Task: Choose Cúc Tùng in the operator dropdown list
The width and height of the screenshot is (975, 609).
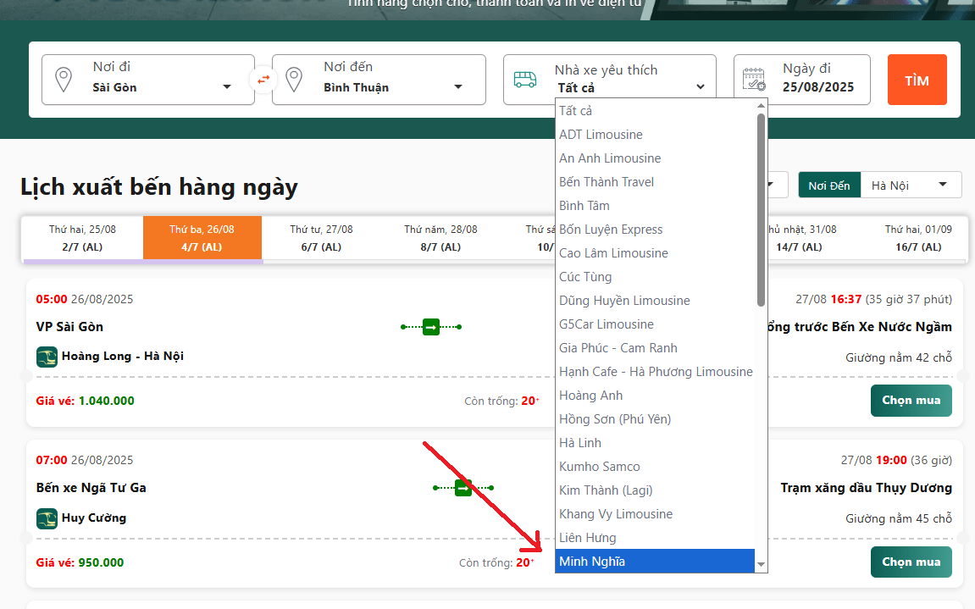Action: tap(585, 277)
